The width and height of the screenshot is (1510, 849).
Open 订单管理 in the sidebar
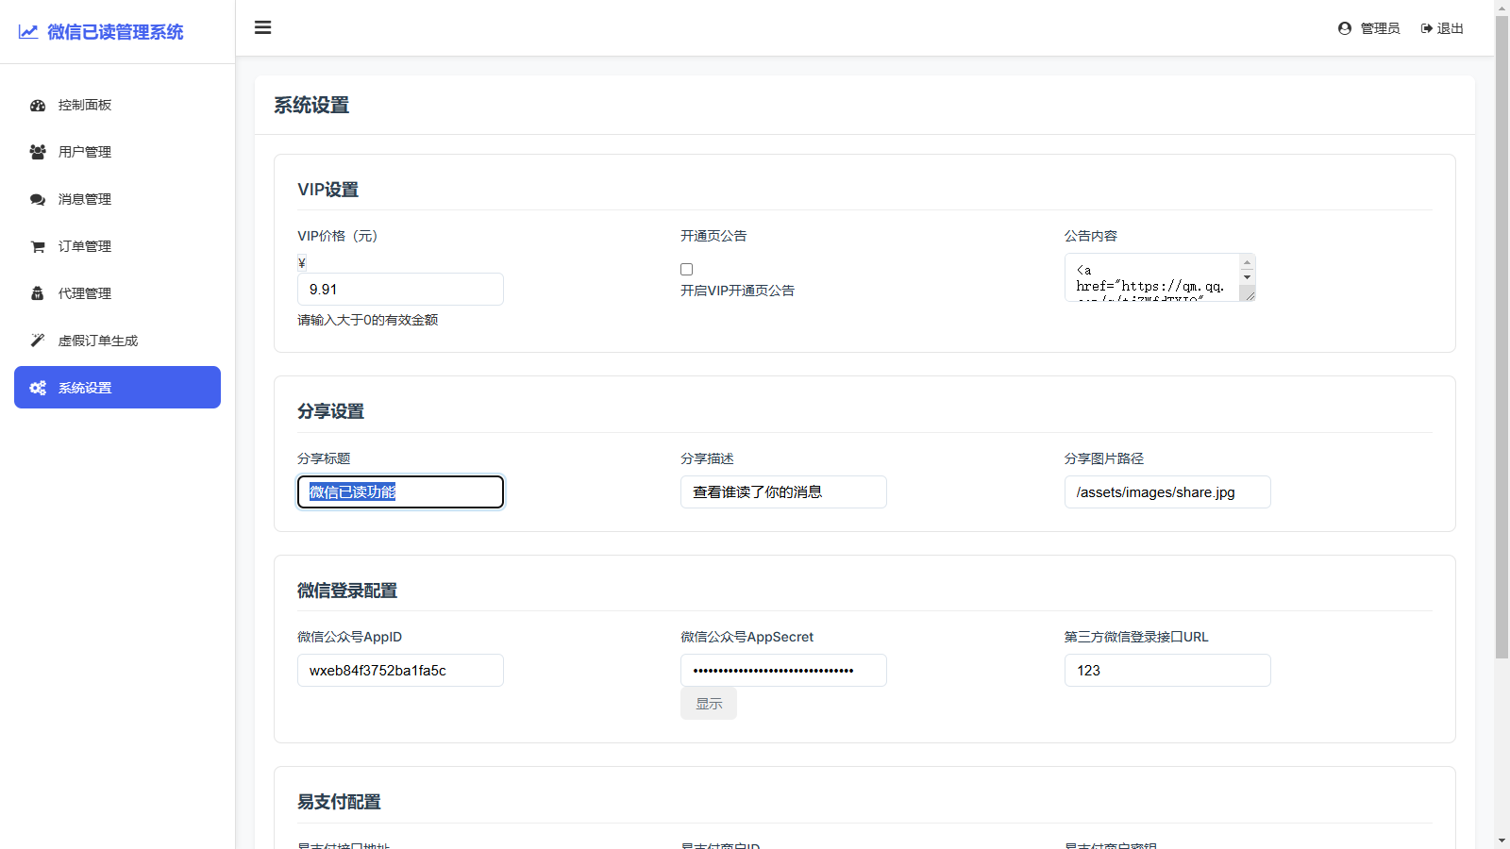85,246
